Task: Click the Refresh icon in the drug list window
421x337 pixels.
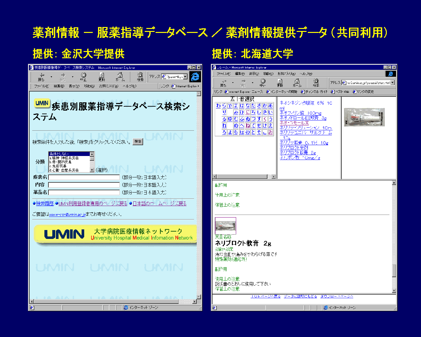Action: 280,82
